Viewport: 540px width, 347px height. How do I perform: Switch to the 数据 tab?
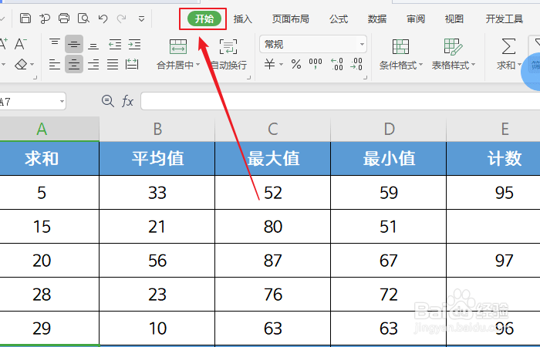coord(377,19)
